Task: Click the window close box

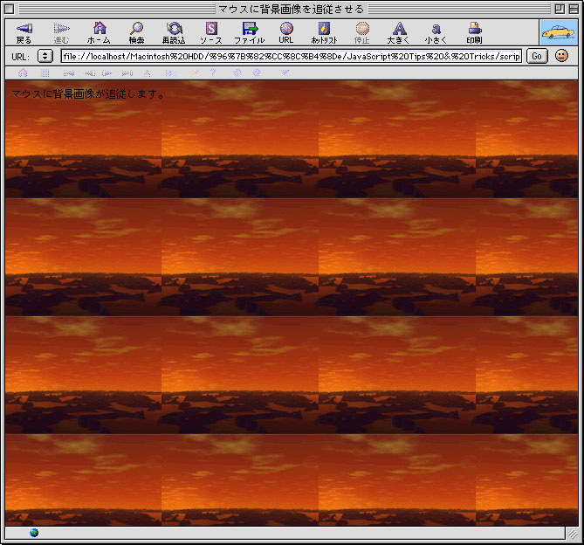Action: [x=10, y=9]
